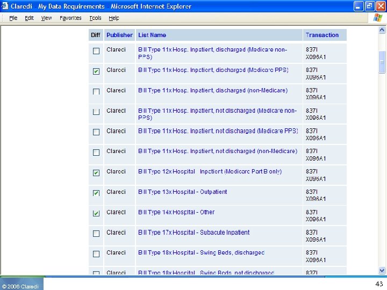
Task: Uncheck Diff box for 14x Hospital - Other
Action: pyautogui.click(x=96, y=213)
